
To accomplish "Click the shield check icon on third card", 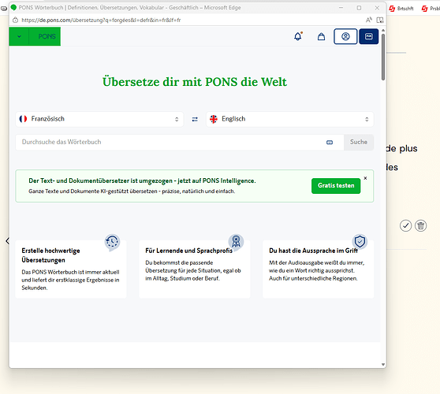I will point(360,241).
